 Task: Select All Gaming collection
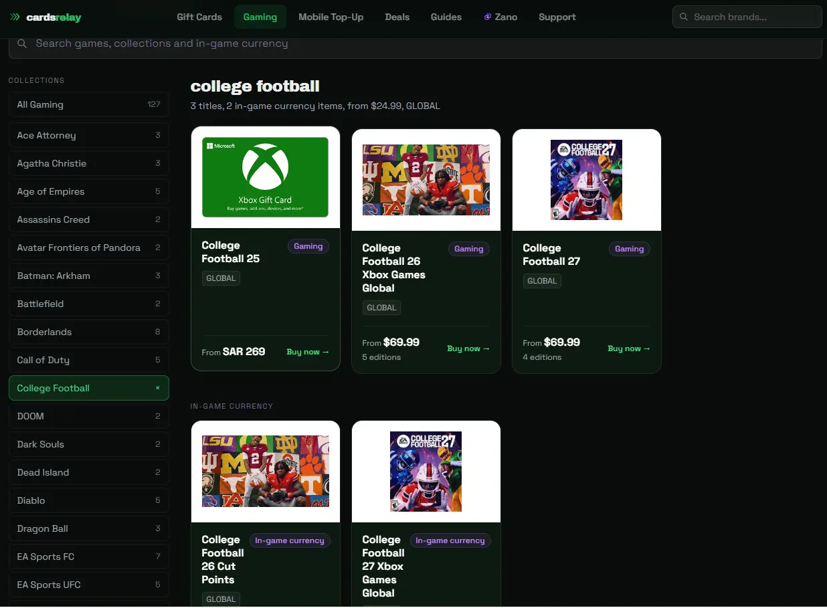[x=89, y=104]
